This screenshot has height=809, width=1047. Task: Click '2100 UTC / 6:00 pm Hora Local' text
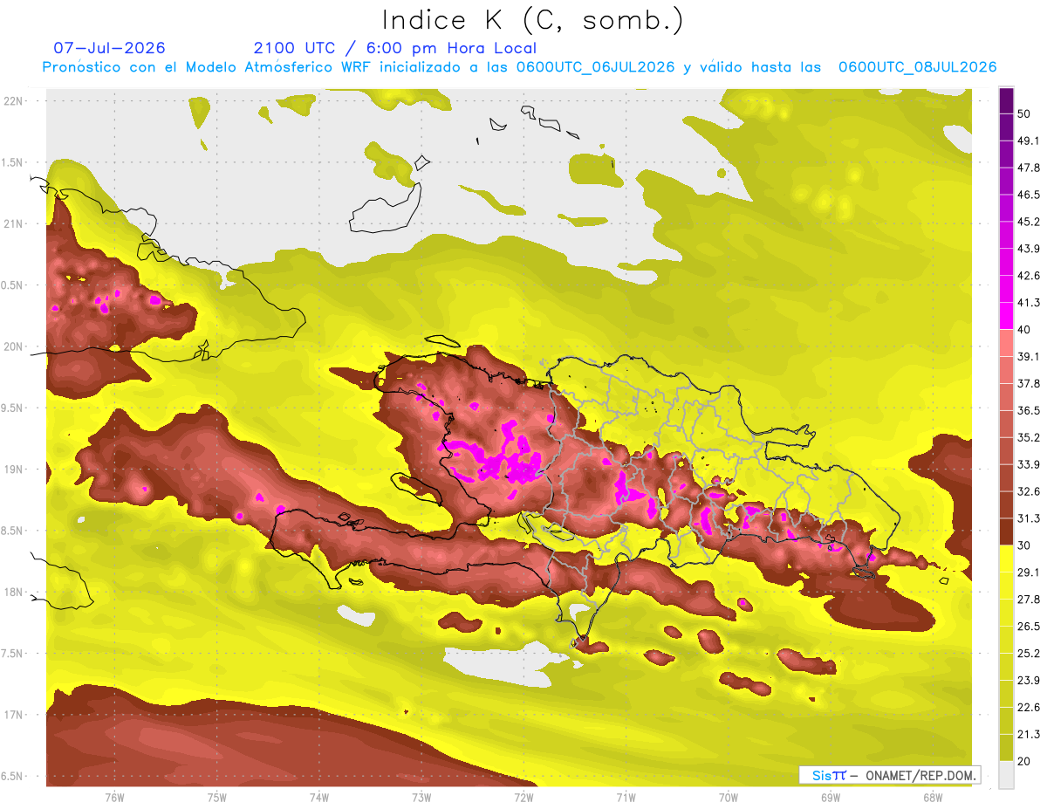395,48
